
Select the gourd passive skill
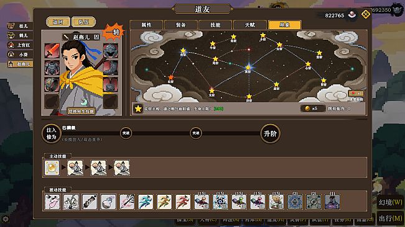(108, 202)
